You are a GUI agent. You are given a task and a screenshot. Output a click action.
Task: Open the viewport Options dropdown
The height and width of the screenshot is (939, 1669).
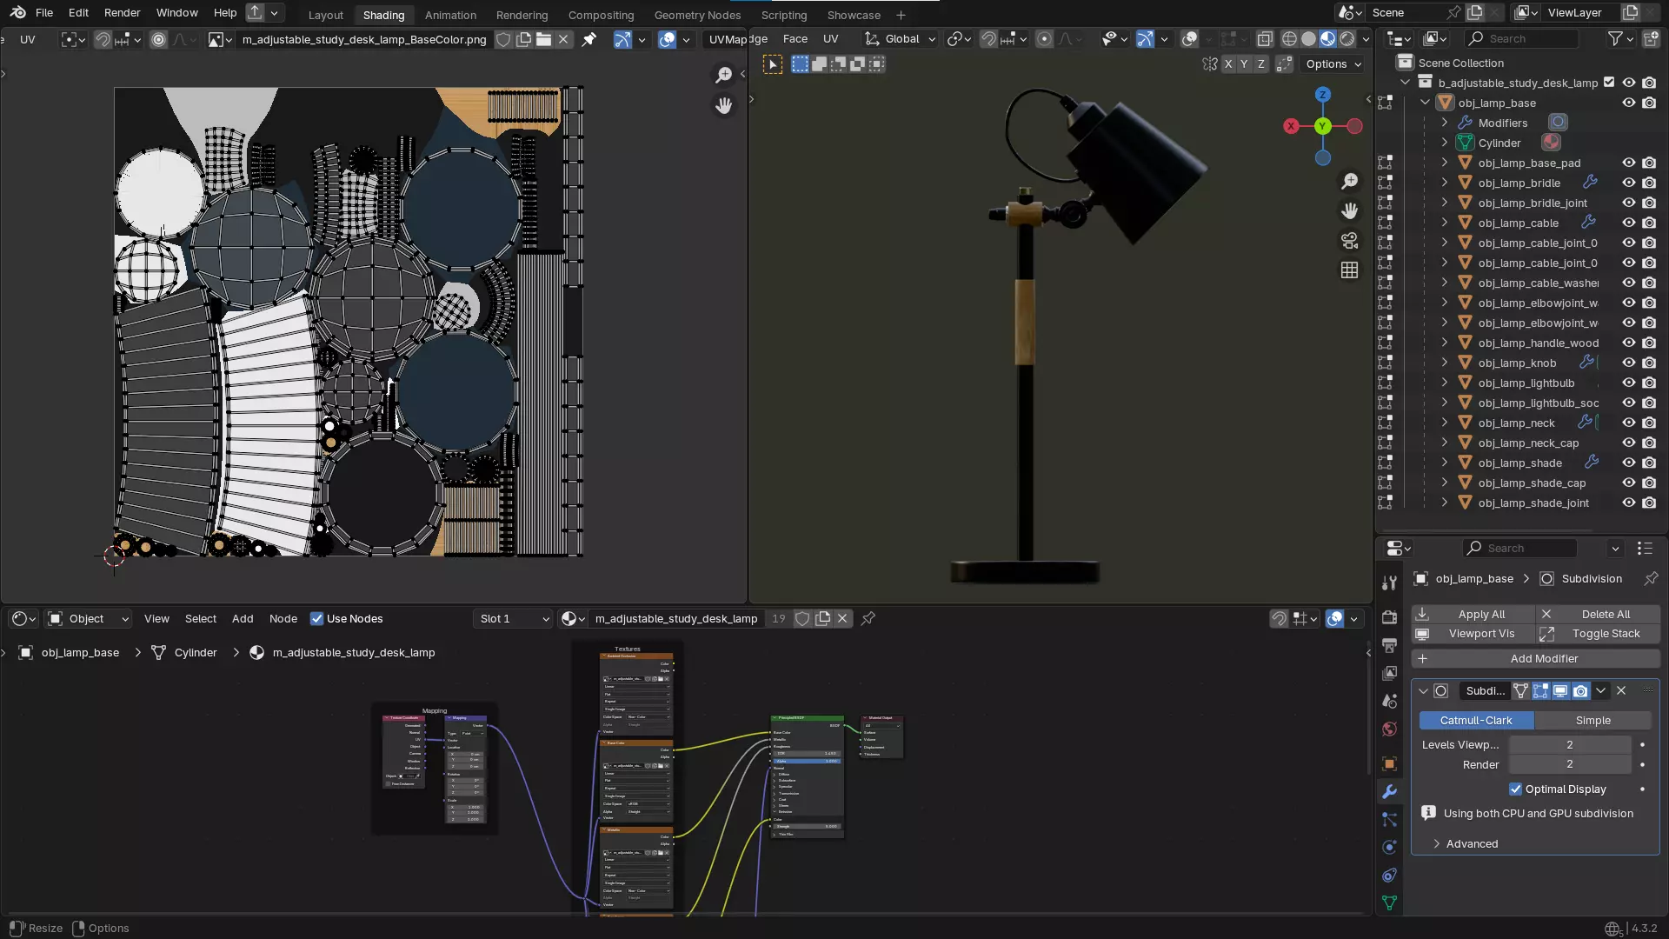click(1333, 64)
